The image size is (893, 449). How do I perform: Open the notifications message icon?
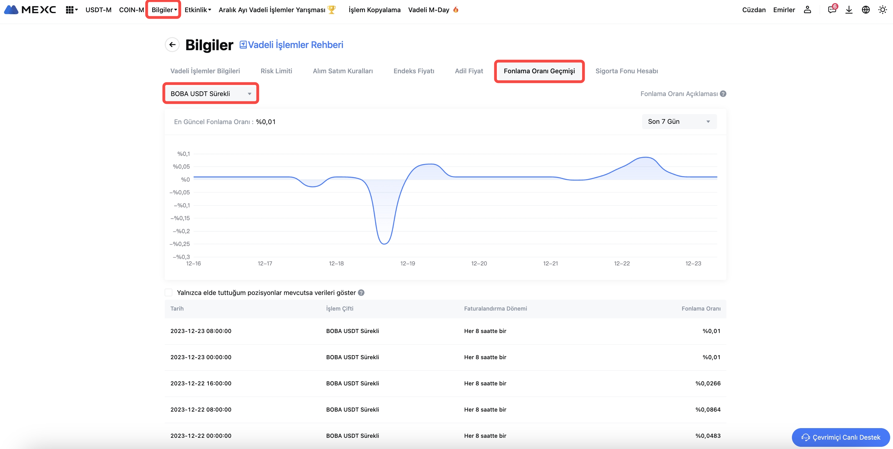(832, 10)
